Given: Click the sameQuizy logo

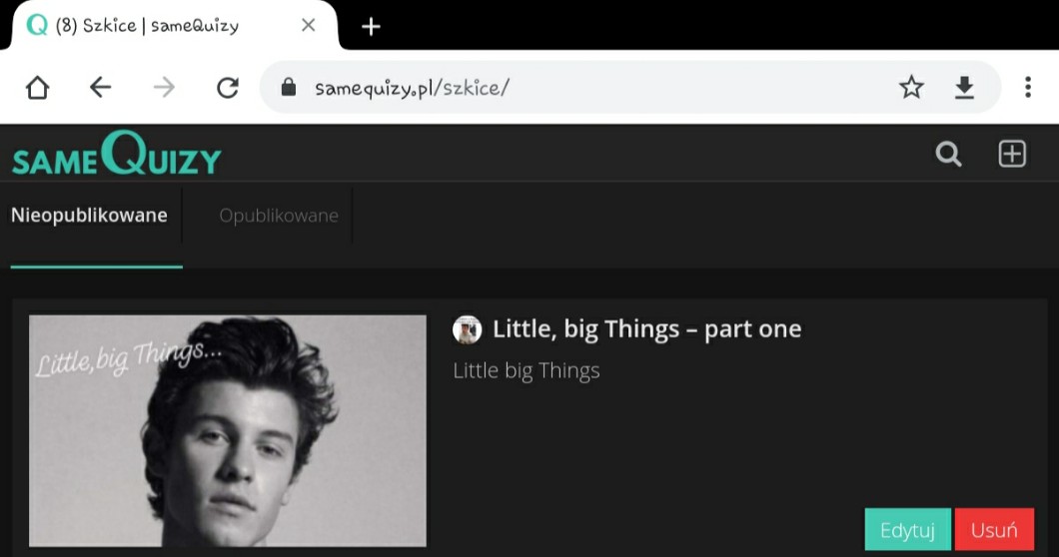Looking at the screenshot, I should (x=117, y=157).
